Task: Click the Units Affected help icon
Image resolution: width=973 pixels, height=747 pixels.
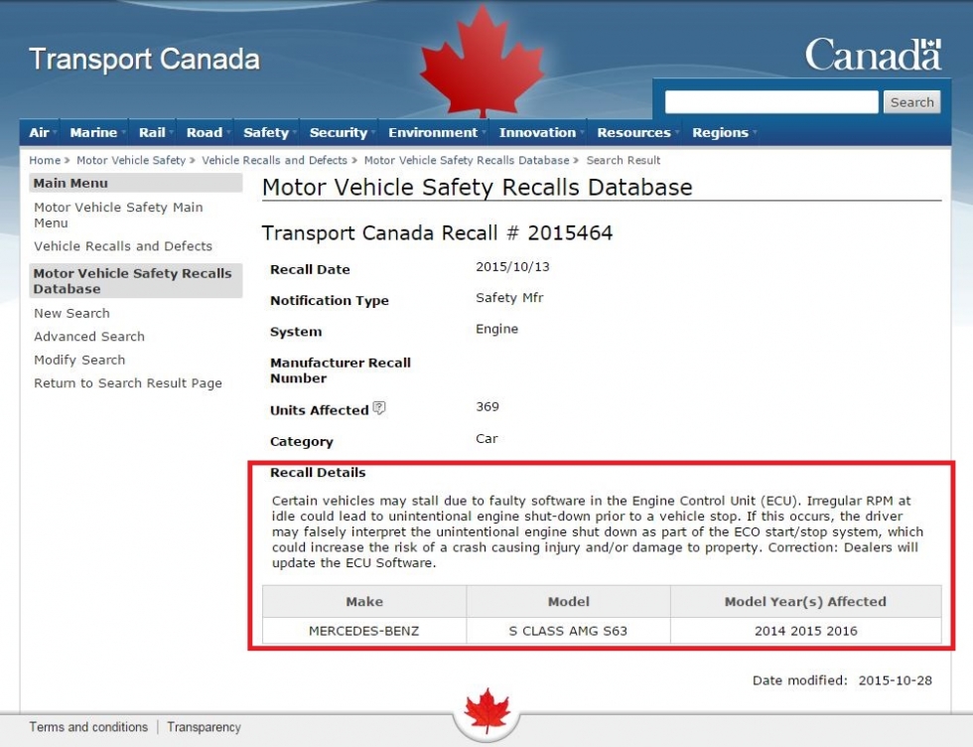Action: point(379,408)
